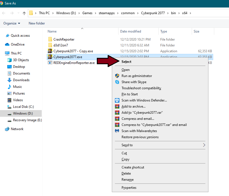Click the x64 breadcrumb
The width and height of the screenshot is (229, 196).
pos(184,13)
